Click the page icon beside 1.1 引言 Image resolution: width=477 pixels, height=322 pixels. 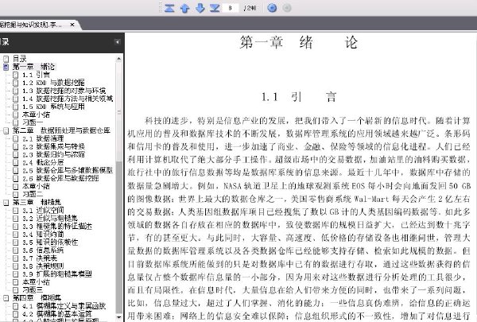tap(16, 75)
